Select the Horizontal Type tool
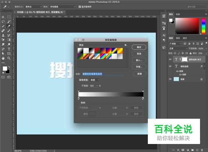This screenshot has height=152, width=208. pos(9,49)
